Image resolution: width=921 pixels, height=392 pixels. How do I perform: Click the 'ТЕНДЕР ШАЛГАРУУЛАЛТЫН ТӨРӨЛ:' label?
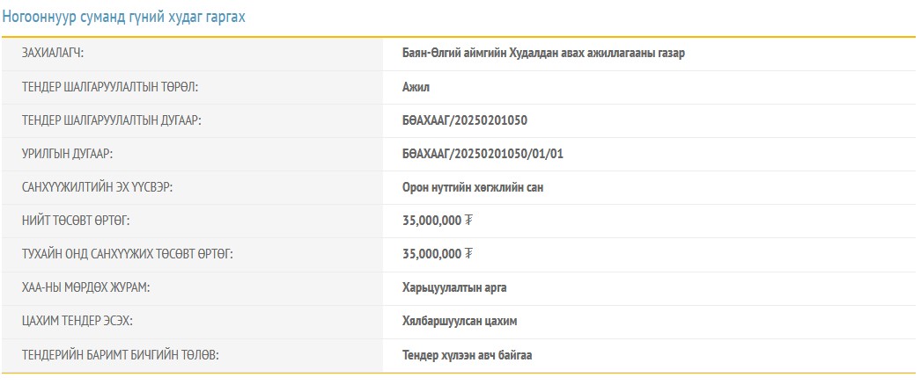(x=110, y=87)
